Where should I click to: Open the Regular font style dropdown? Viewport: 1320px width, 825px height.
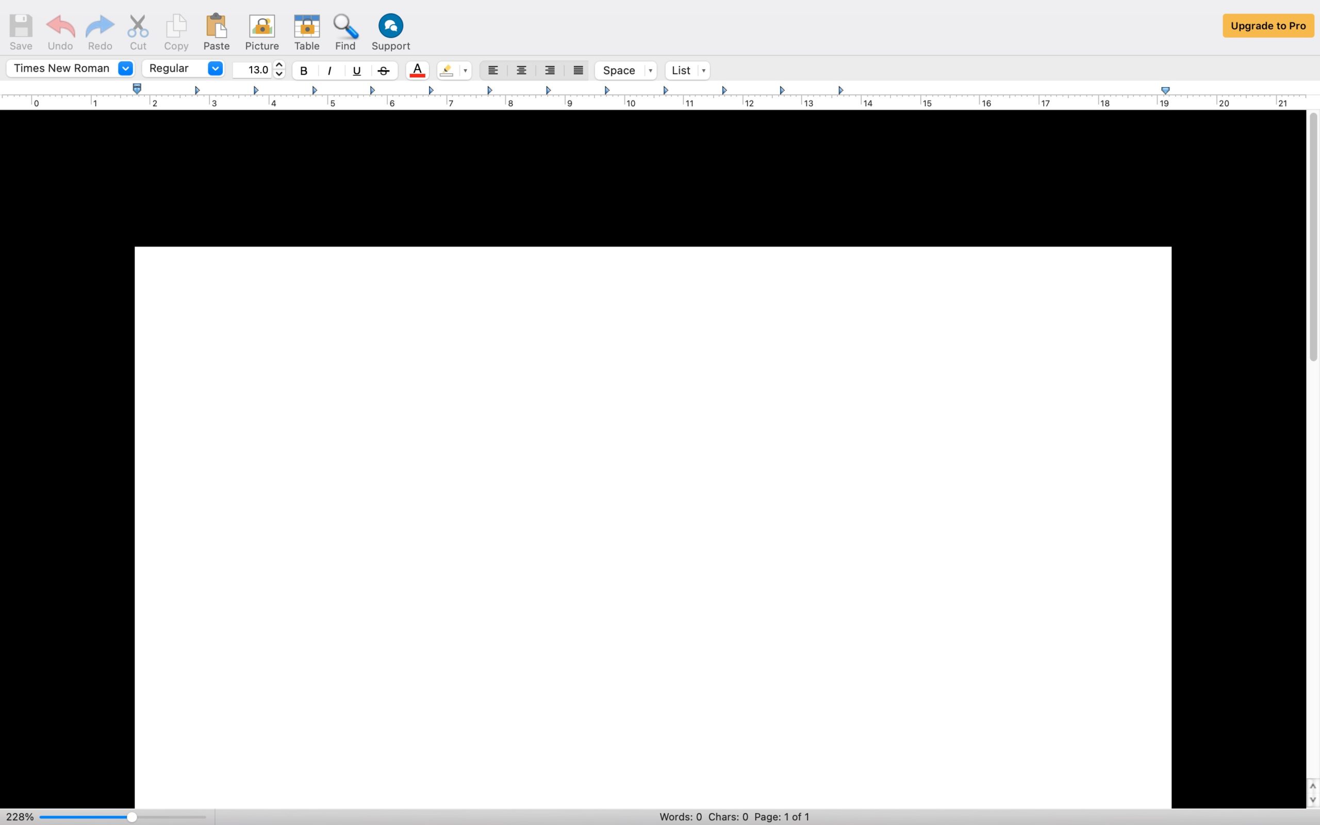tap(214, 68)
